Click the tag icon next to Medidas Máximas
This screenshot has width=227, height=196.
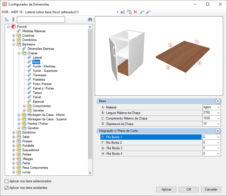tap(19, 31)
